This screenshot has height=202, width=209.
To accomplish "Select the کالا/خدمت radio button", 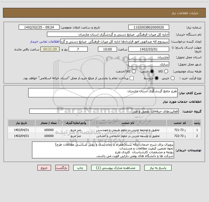I will (x=134, y=71).
